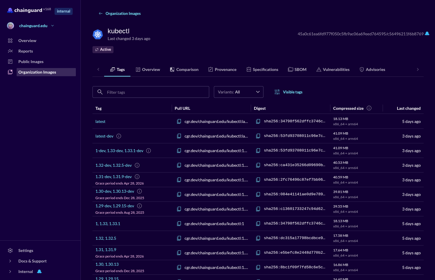Screen dimensions: 435x280
Task: Open Settings via the gear icon
Action: (x=10, y=250)
